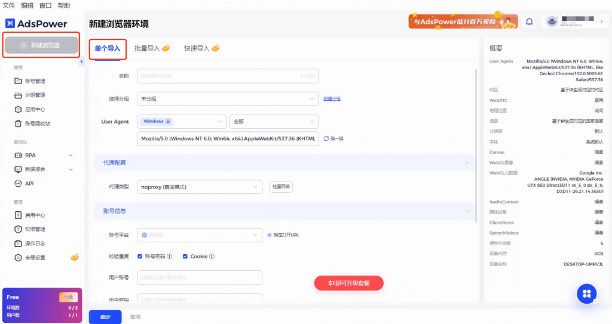The image size is (612, 324).
Task: Collapse the 代理配置 section
Action: (466, 163)
